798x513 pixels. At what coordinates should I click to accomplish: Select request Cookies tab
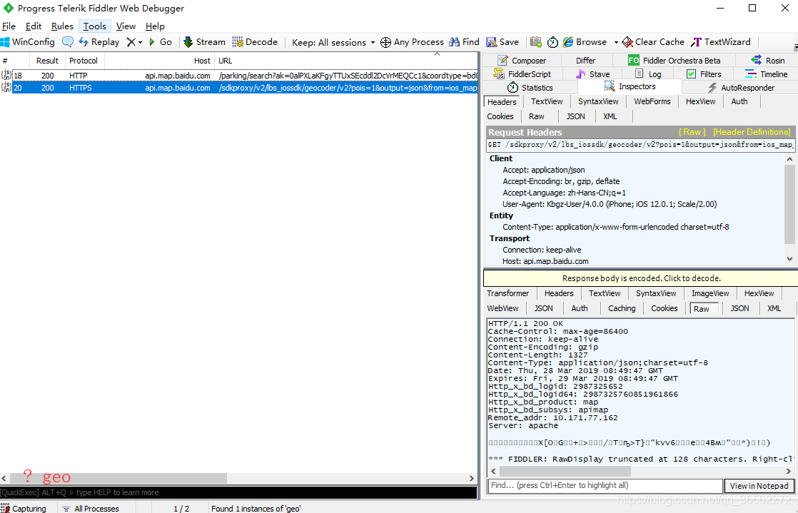tap(500, 116)
